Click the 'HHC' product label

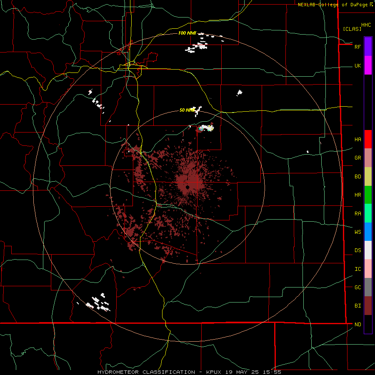coord(366,25)
